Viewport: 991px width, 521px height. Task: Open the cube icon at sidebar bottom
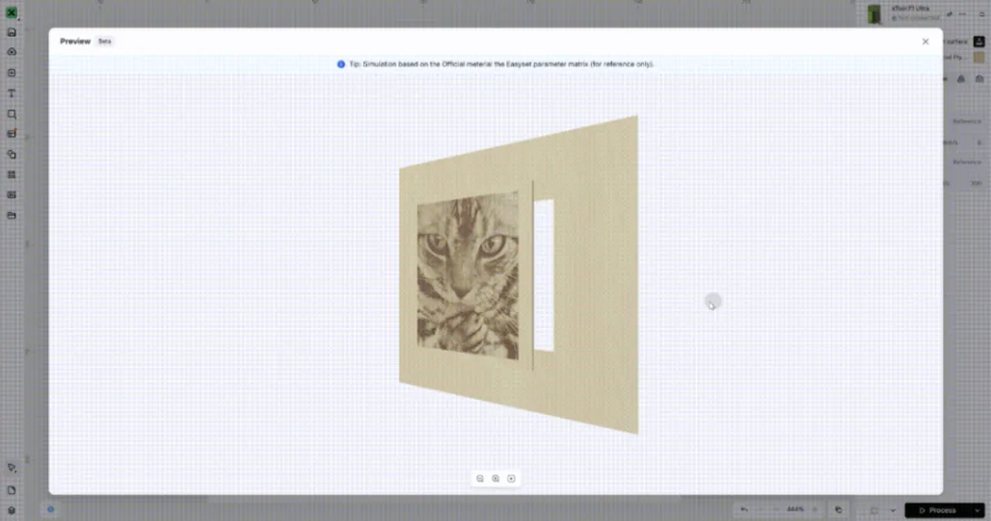pos(12,510)
